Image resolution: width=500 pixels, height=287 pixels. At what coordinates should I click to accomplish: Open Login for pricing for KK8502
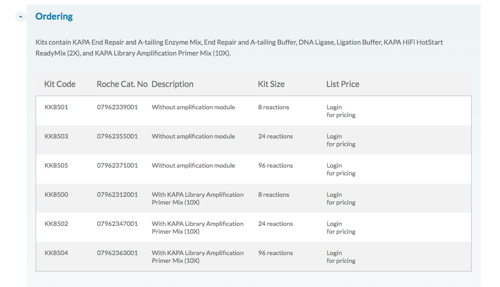[x=341, y=228]
